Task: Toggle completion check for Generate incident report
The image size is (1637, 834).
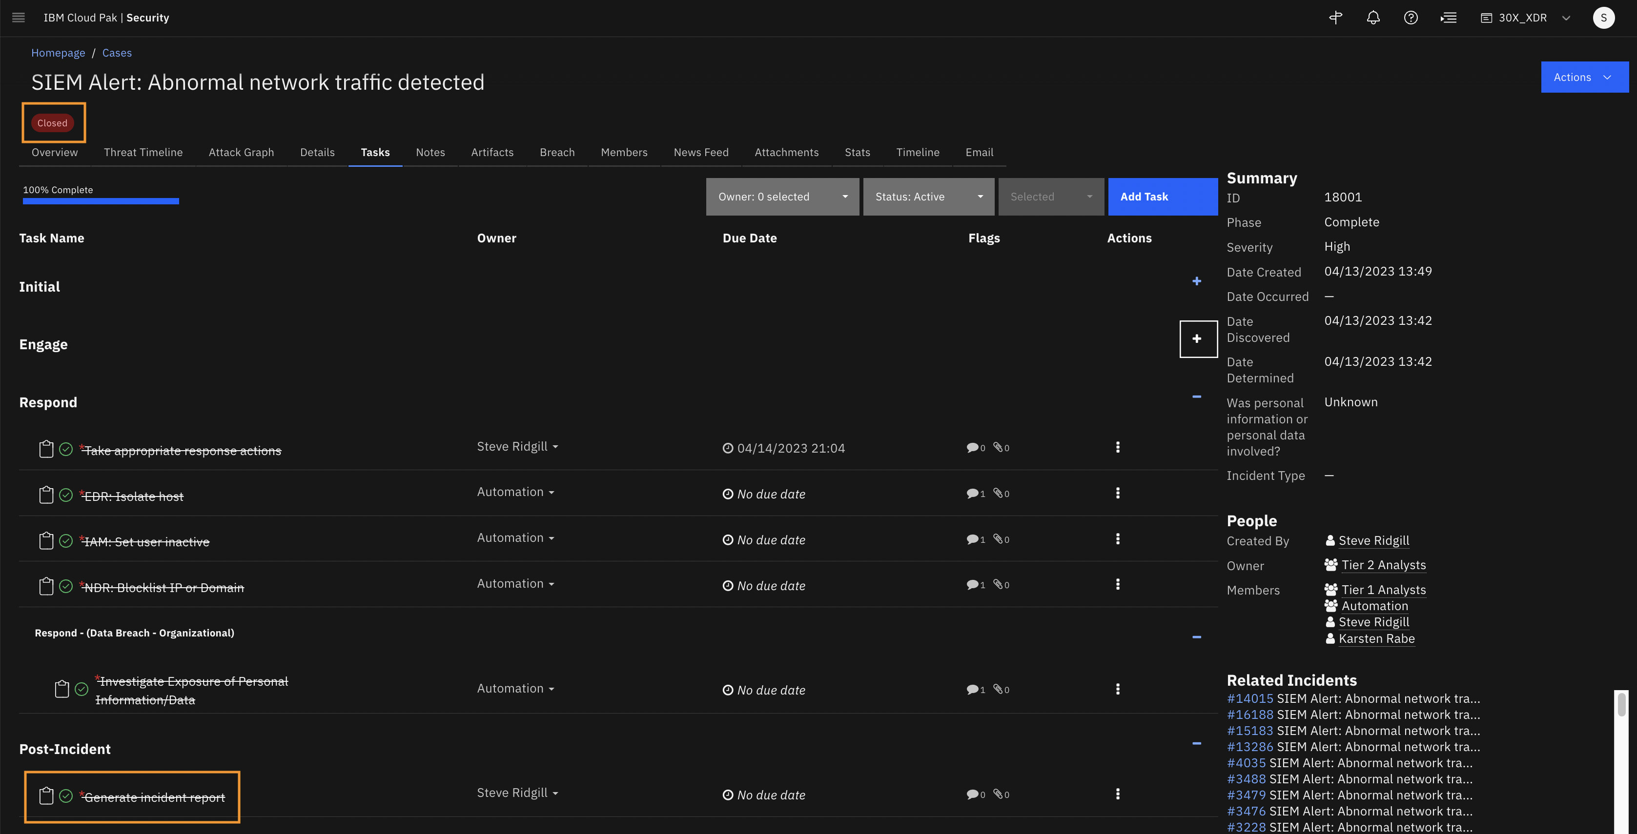Action: pos(66,796)
